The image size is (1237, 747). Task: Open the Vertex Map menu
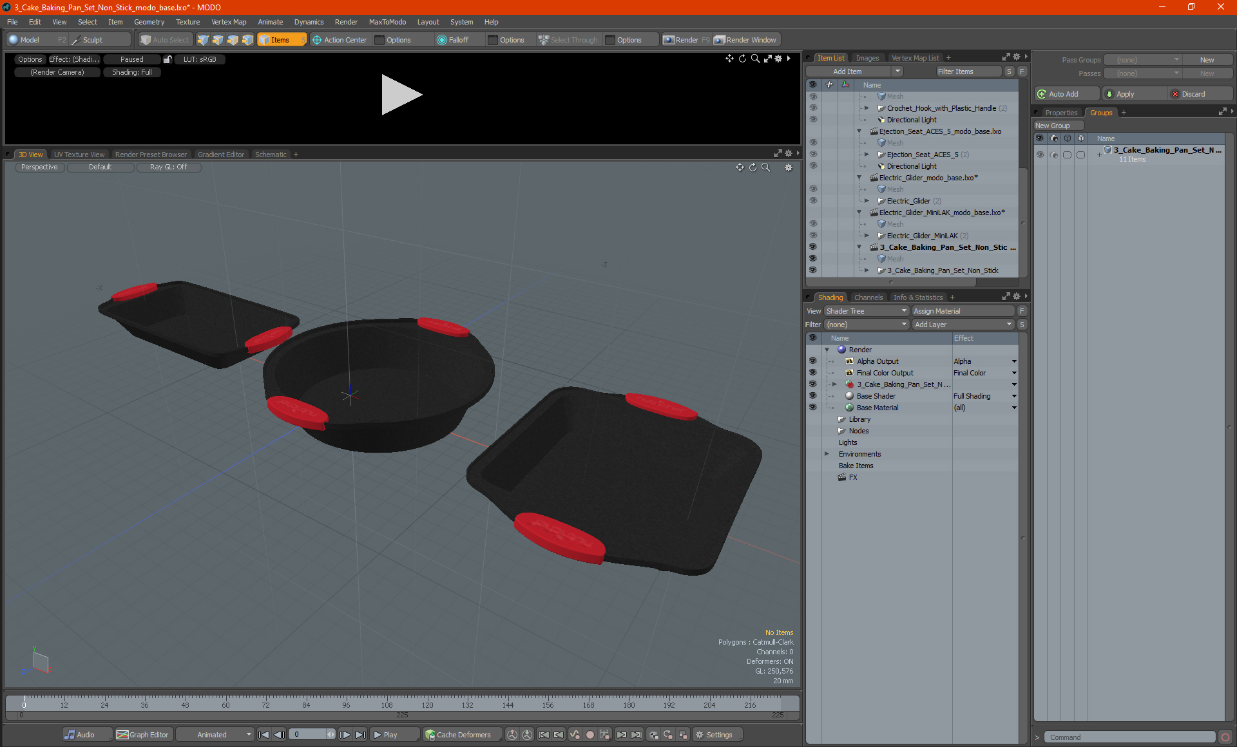pos(229,22)
